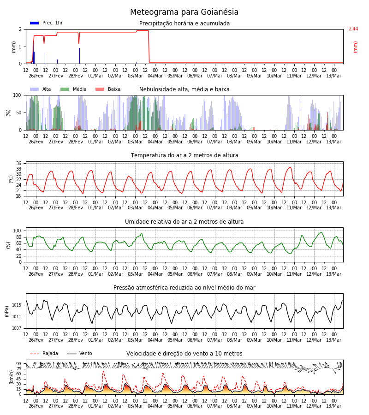Click 08/Mar label under humidity chart

234,274
